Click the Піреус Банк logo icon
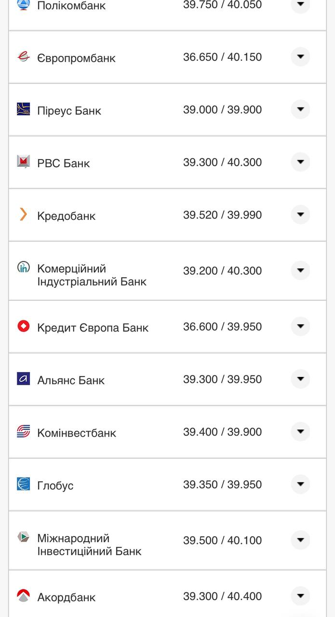This screenshot has height=617, width=335. click(x=23, y=109)
